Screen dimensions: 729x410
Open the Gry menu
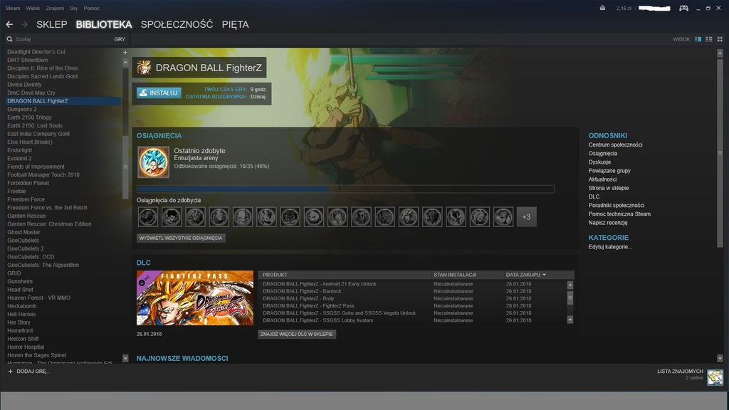pyautogui.click(x=74, y=9)
